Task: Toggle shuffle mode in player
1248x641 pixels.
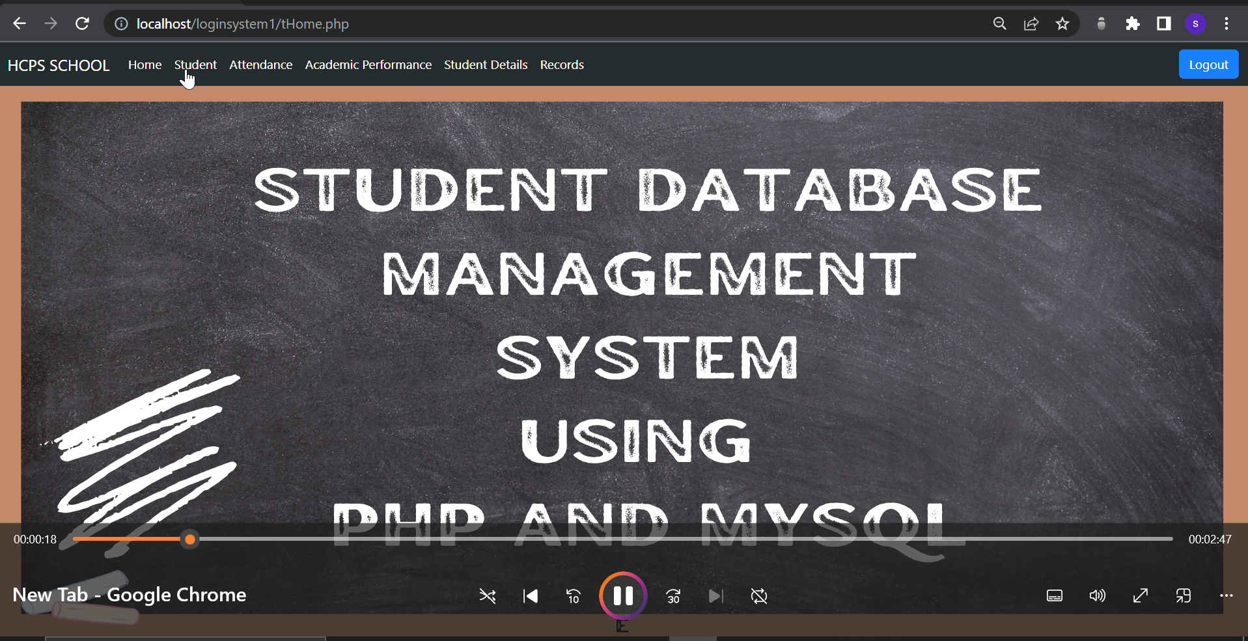Action: (488, 596)
